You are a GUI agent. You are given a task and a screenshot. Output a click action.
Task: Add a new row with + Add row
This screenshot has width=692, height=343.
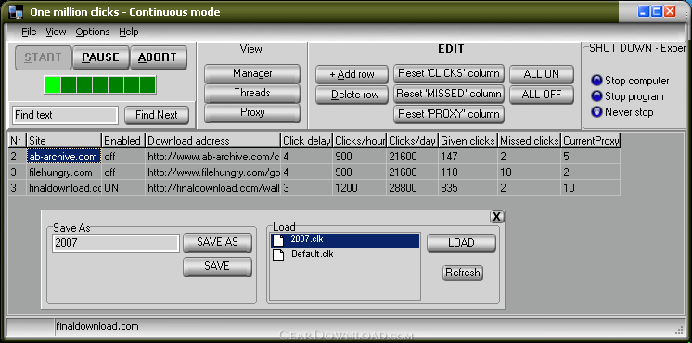(x=352, y=74)
